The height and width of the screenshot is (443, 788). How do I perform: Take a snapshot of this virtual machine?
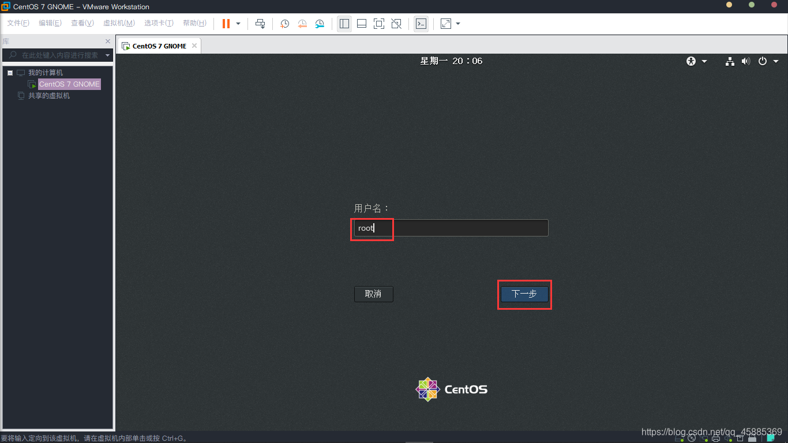click(x=285, y=24)
